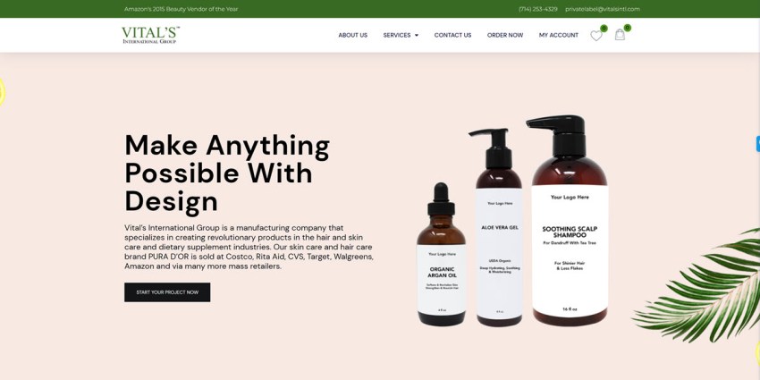Email privatelabel@vitalsintl.com link
This screenshot has height=380, width=760.
pos(602,9)
